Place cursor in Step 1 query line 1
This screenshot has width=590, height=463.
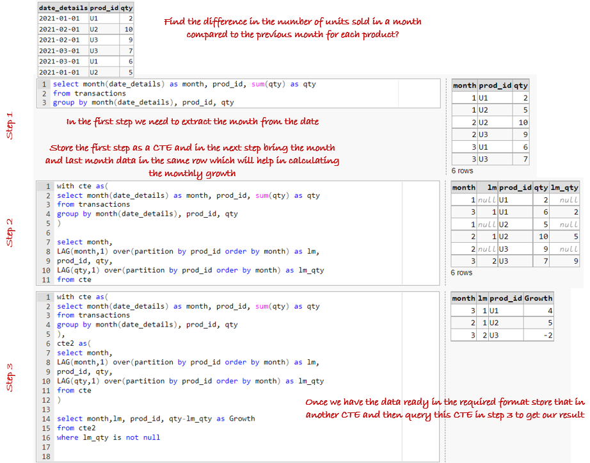pyautogui.click(x=184, y=84)
